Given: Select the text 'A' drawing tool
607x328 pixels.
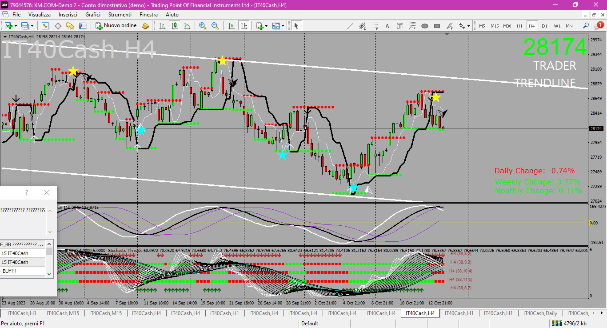Looking at the screenshot, I should pyautogui.click(x=387, y=26).
